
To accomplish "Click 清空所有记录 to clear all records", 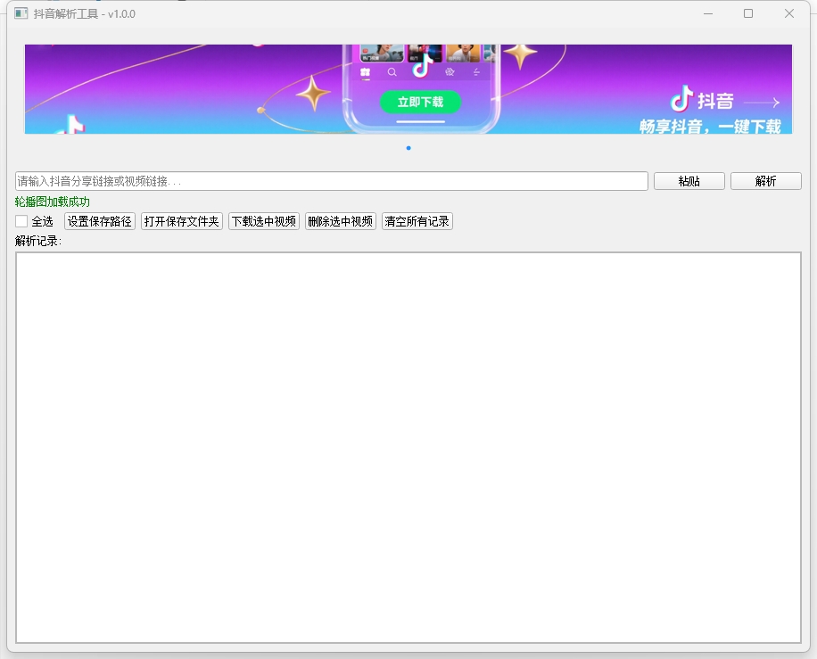I will 417,221.
